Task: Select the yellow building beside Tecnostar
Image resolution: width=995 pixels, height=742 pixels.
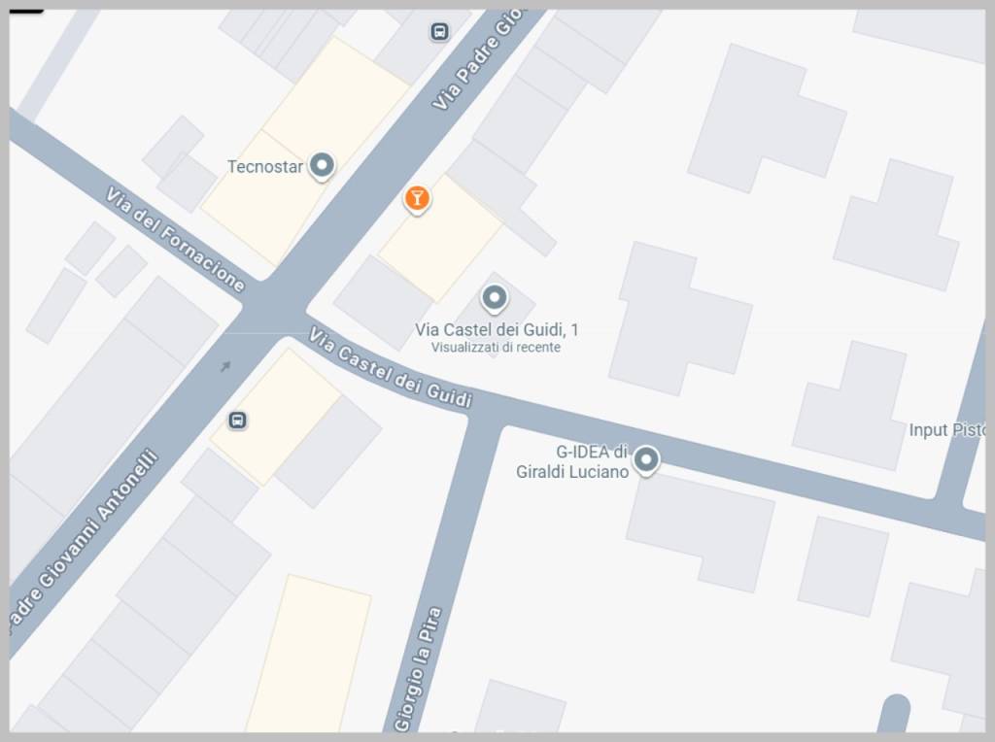Action: [x=304, y=151]
